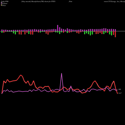Click the Price legend color swatch
This screenshot has height=125, width=125.
tap(1, 5)
